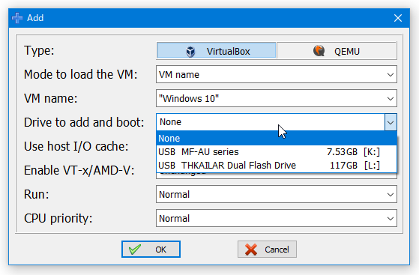Click the Cancel button
Screen dimensions: 419x275
tap(268, 250)
